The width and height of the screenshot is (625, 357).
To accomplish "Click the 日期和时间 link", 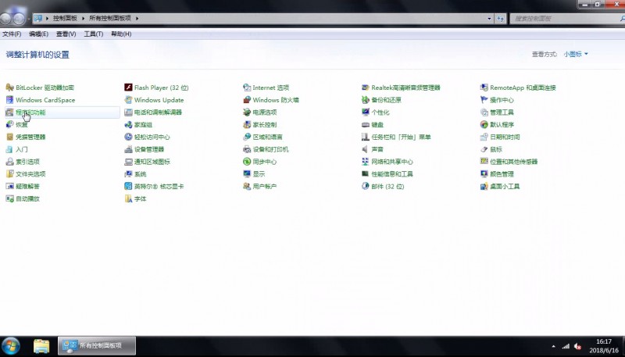I will 505,137.
